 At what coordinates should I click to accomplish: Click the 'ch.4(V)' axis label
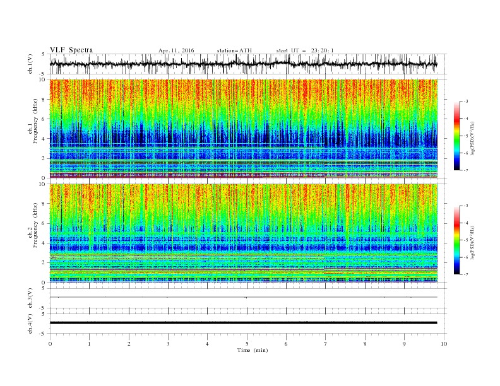pyautogui.click(x=30, y=324)
